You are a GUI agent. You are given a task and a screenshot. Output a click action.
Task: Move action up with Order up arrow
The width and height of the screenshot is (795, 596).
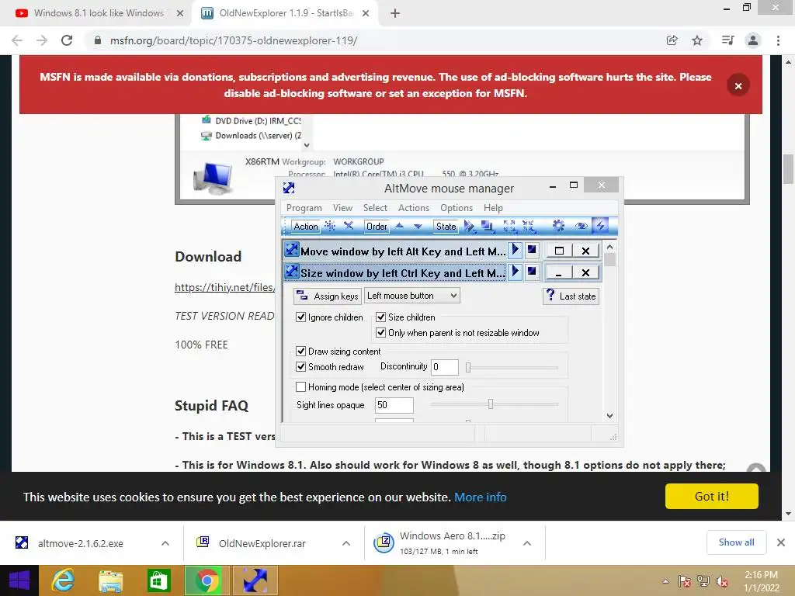(x=400, y=226)
